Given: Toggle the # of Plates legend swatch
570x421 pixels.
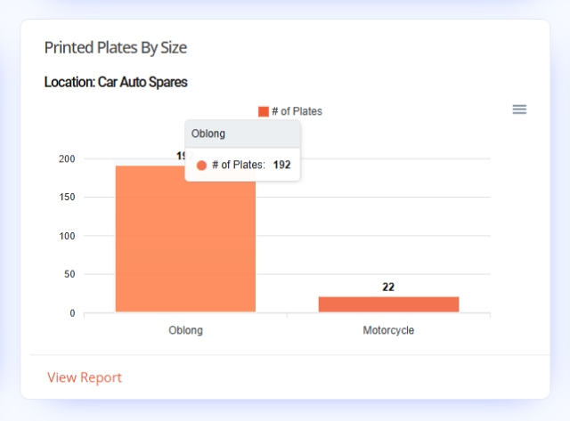Looking at the screenshot, I should click(x=264, y=111).
